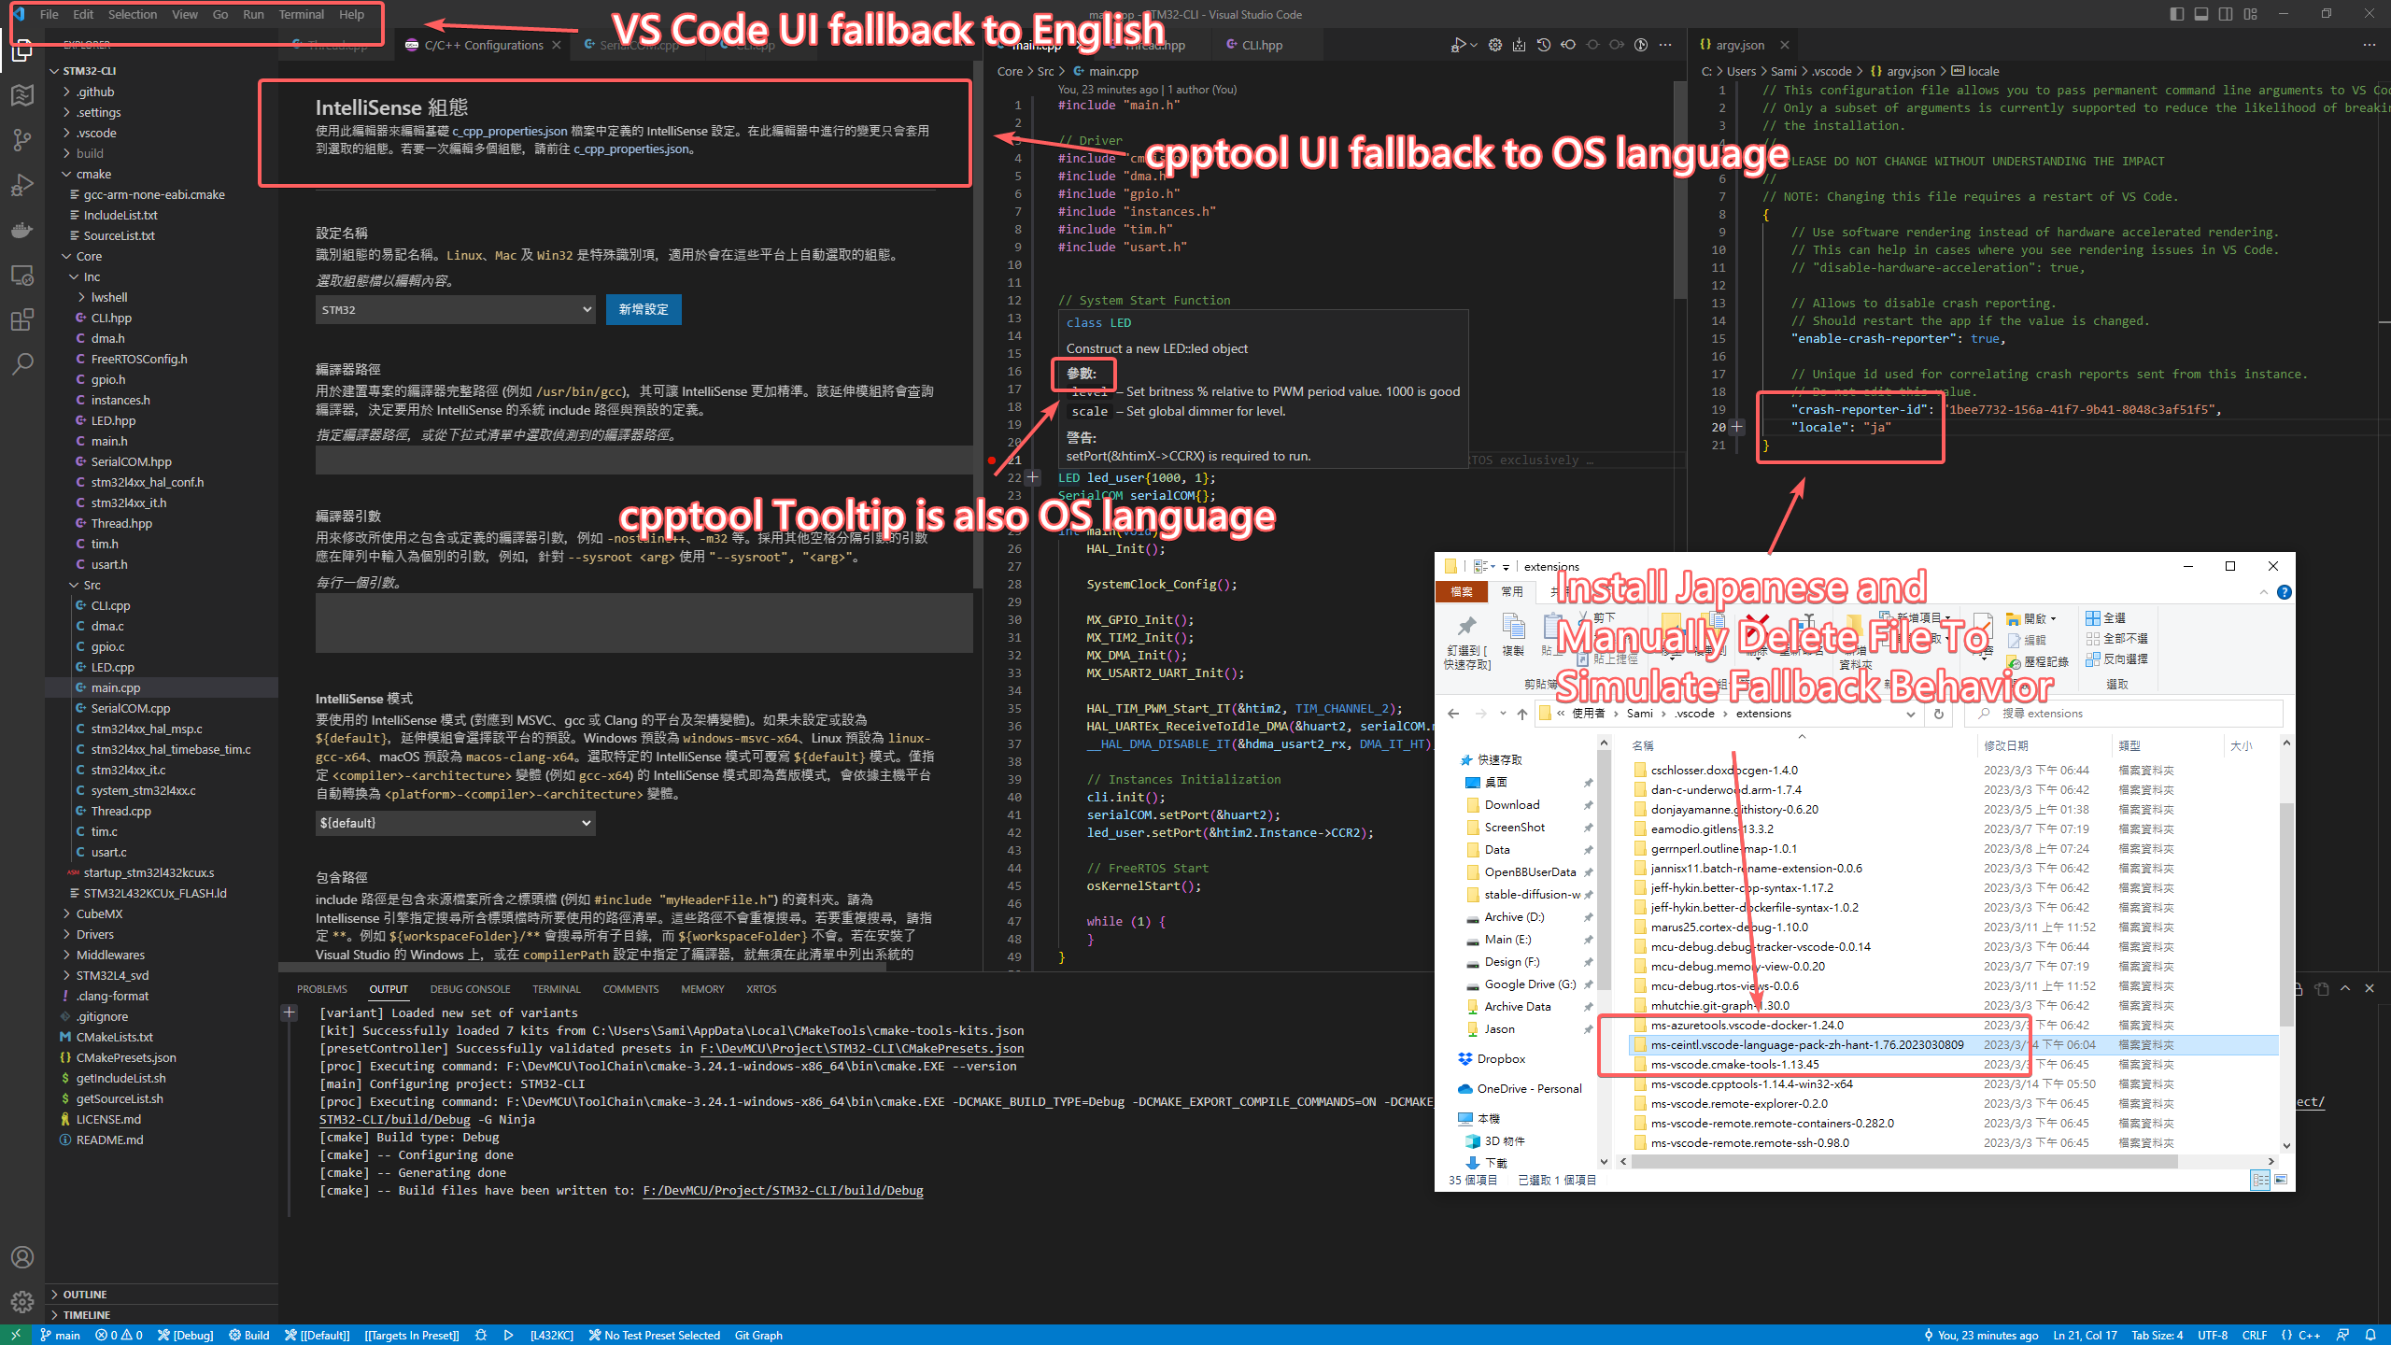Switch to the DEBUG CONSOLE tab
2391x1345 pixels.
coord(470,989)
